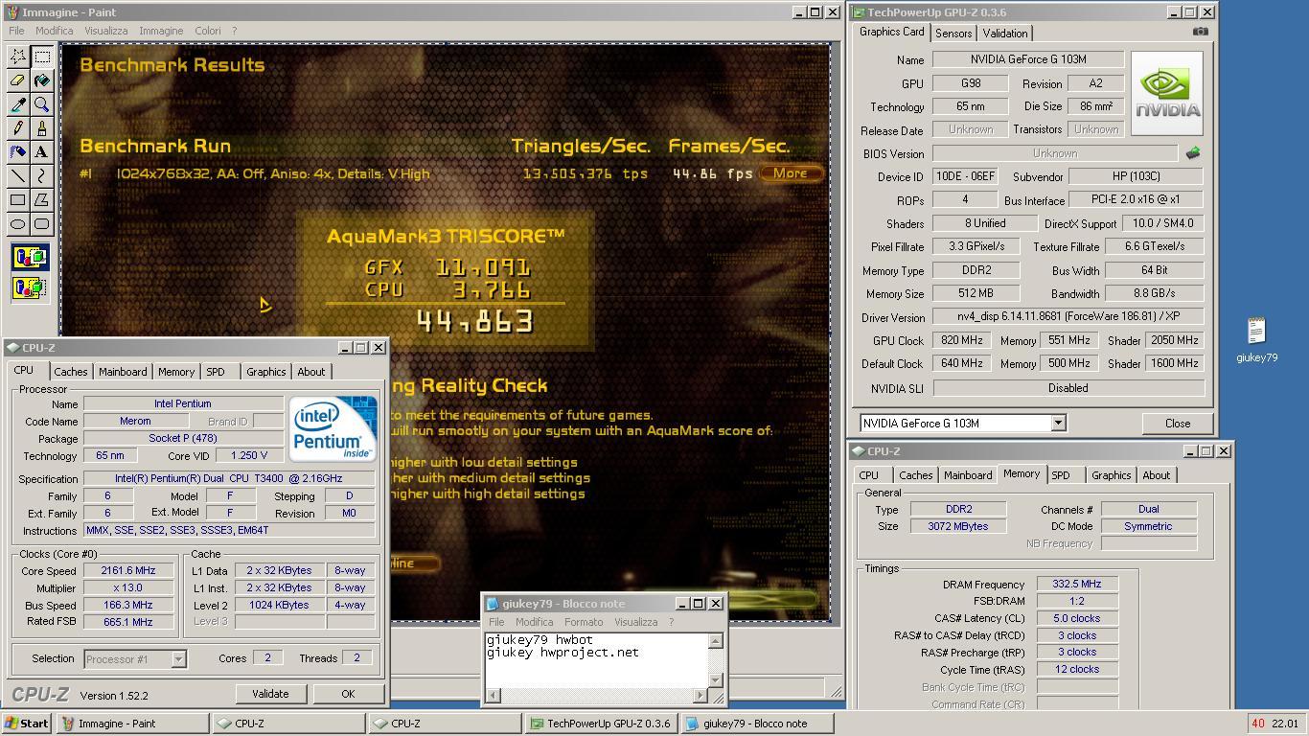Open the graphics card selector dropdown in GPU-Z
Screen dimensions: 1309x736
click(x=1058, y=423)
